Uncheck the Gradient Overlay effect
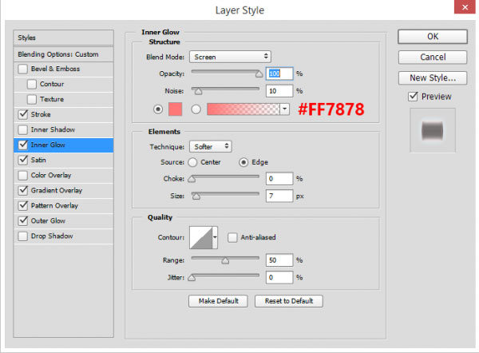The height and width of the screenshot is (353, 479). [x=22, y=190]
